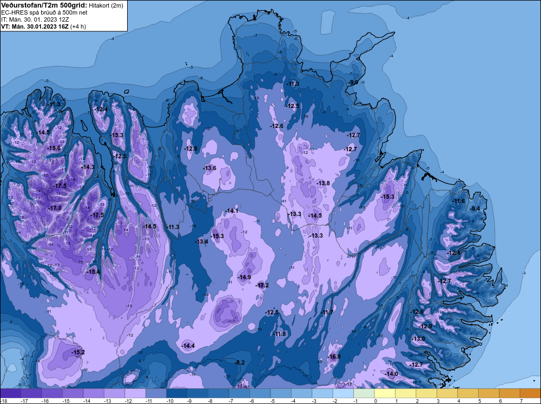Select the pale yellow legend swatch between 0 and 1
Viewport: 541px width, 404px height.
click(385, 393)
